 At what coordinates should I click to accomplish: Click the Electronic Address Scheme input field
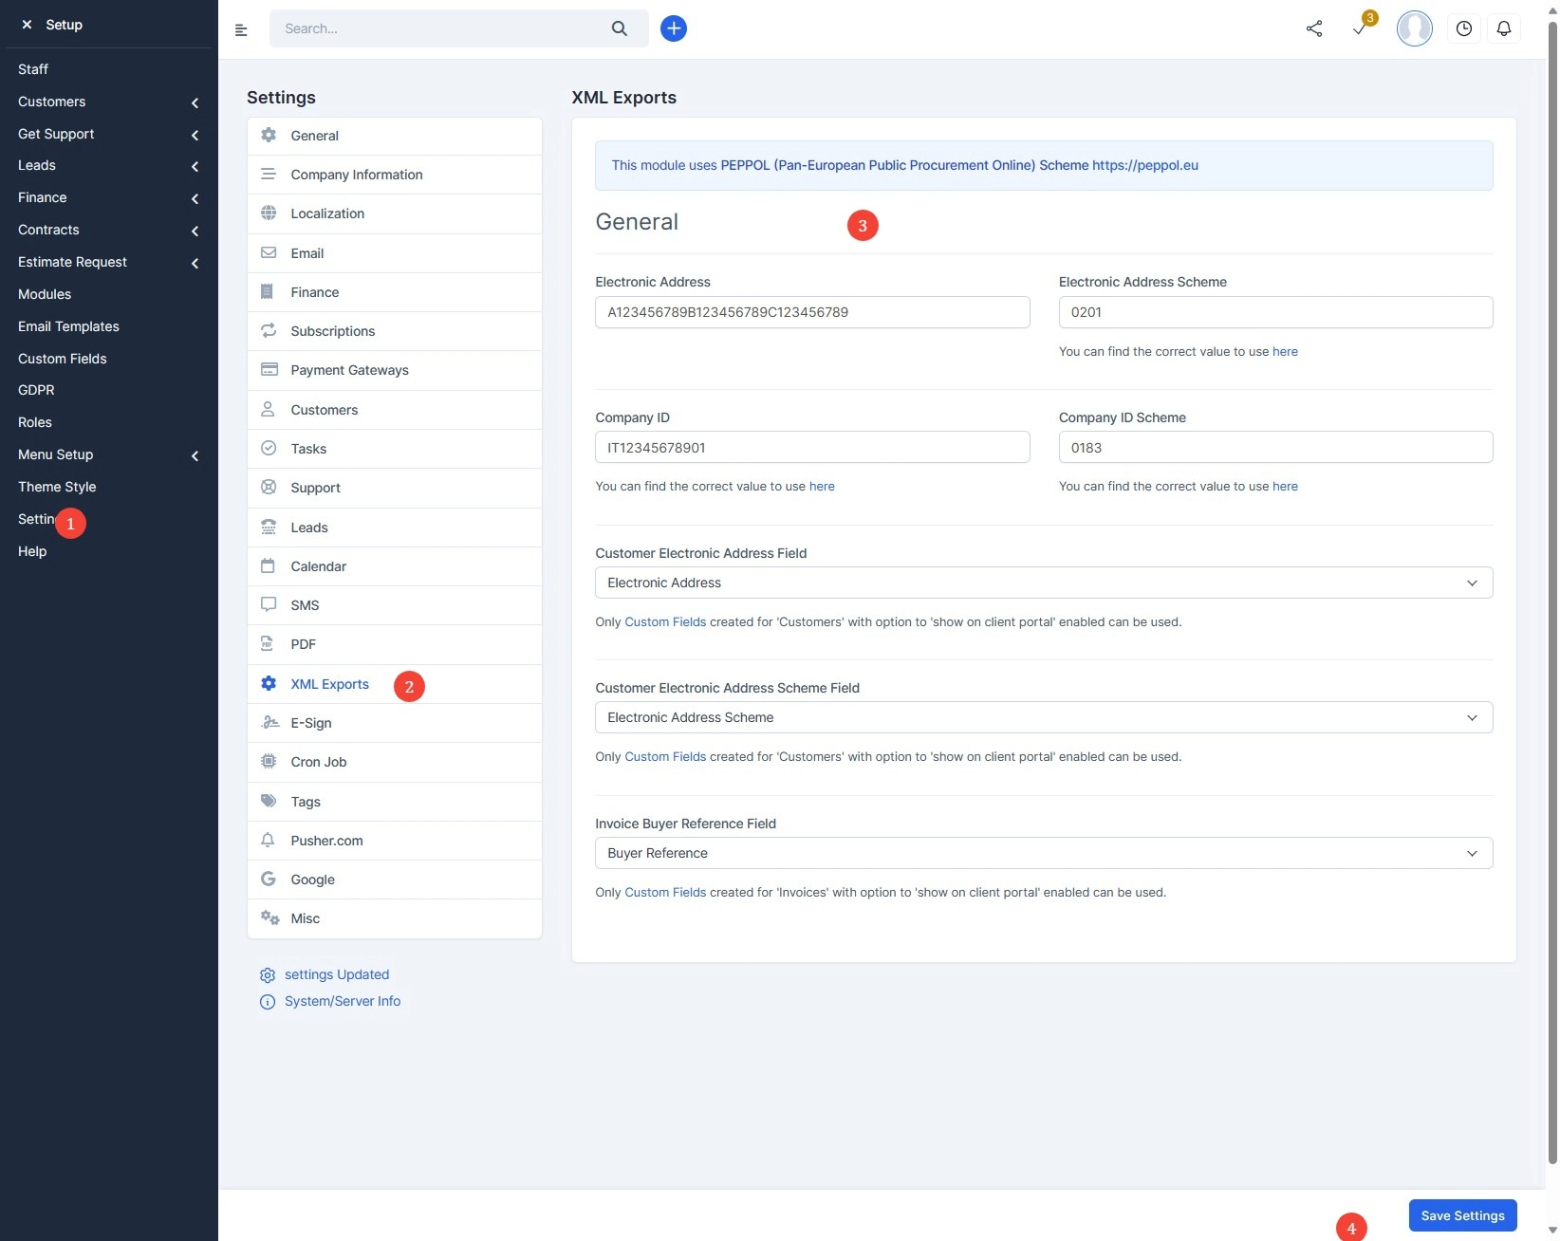1274,312
